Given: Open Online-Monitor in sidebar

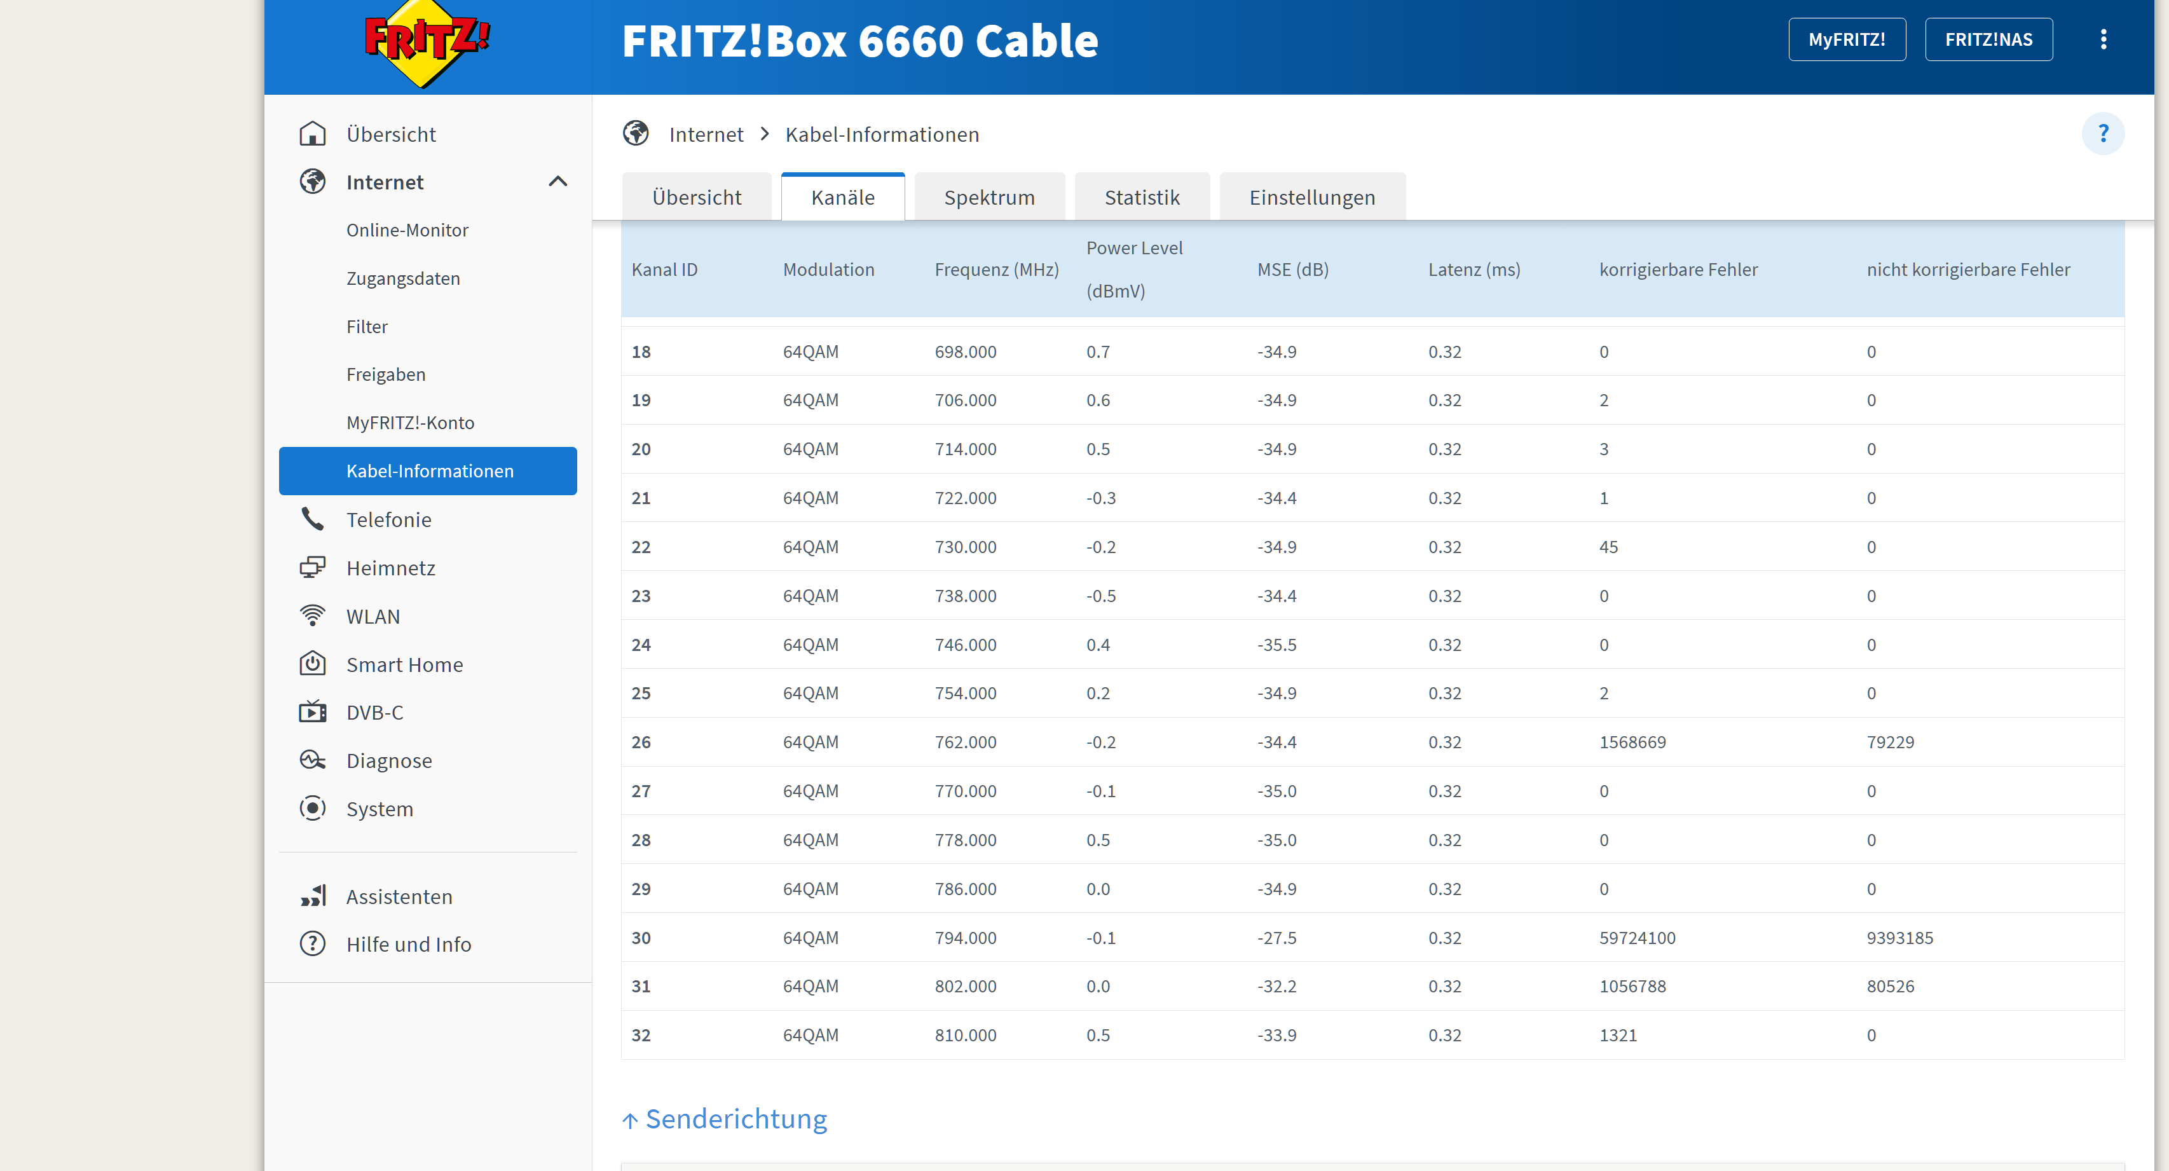Looking at the screenshot, I should click(x=407, y=230).
